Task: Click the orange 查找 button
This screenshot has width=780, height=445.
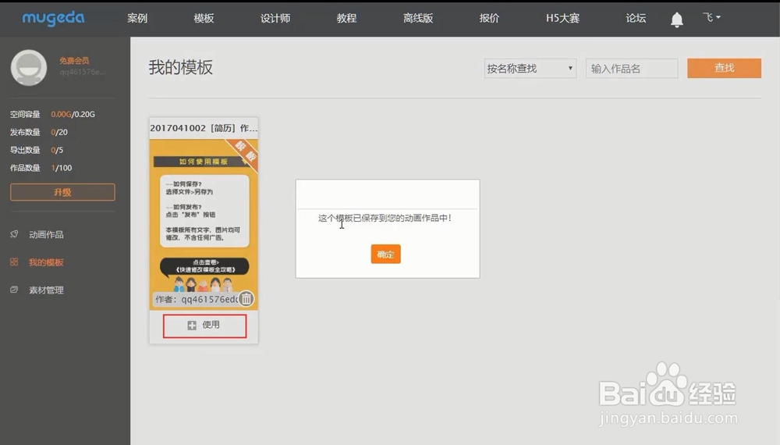Action: [725, 68]
